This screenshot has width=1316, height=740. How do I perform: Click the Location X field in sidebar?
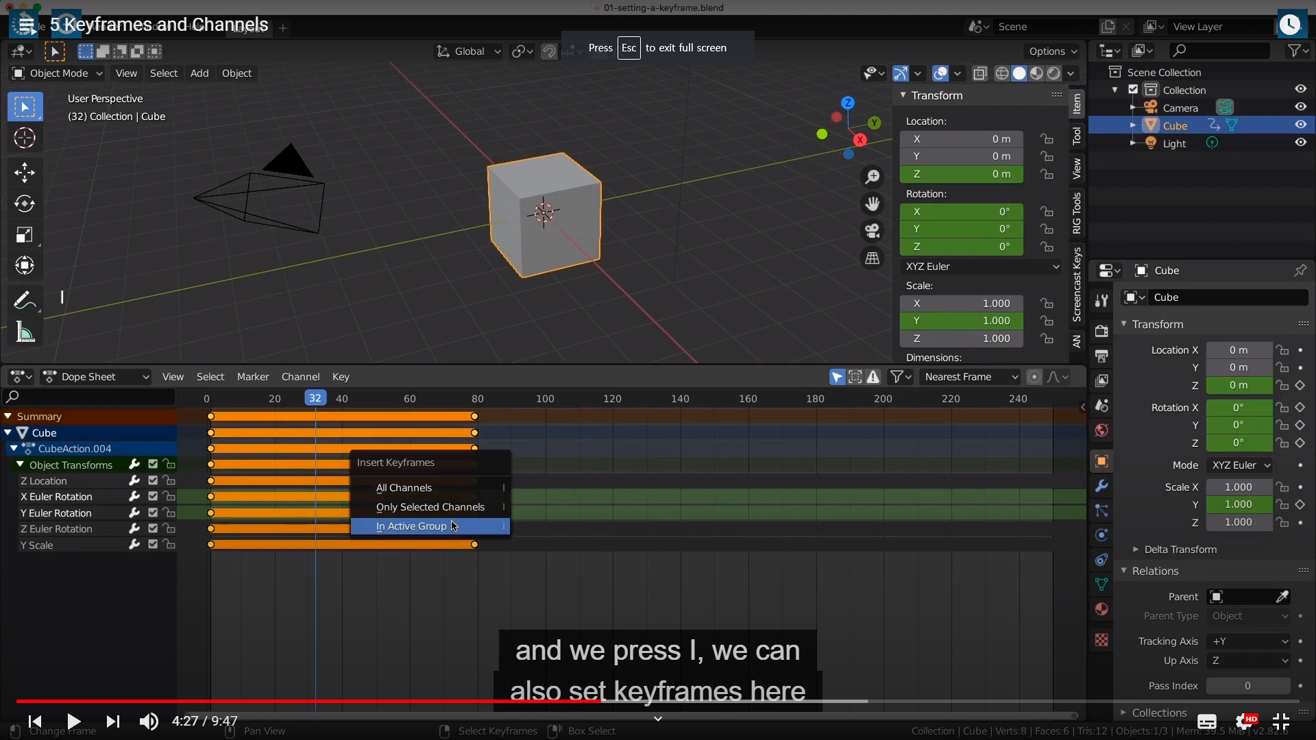(x=961, y=139)
